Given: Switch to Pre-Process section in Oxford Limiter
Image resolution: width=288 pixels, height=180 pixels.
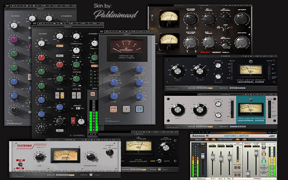Looking at the screenshot, I should pos(225,139).
